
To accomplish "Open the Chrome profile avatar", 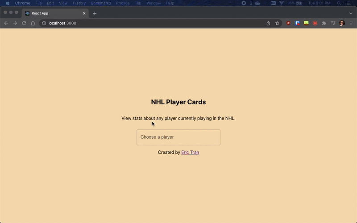I will pos(342,23).
